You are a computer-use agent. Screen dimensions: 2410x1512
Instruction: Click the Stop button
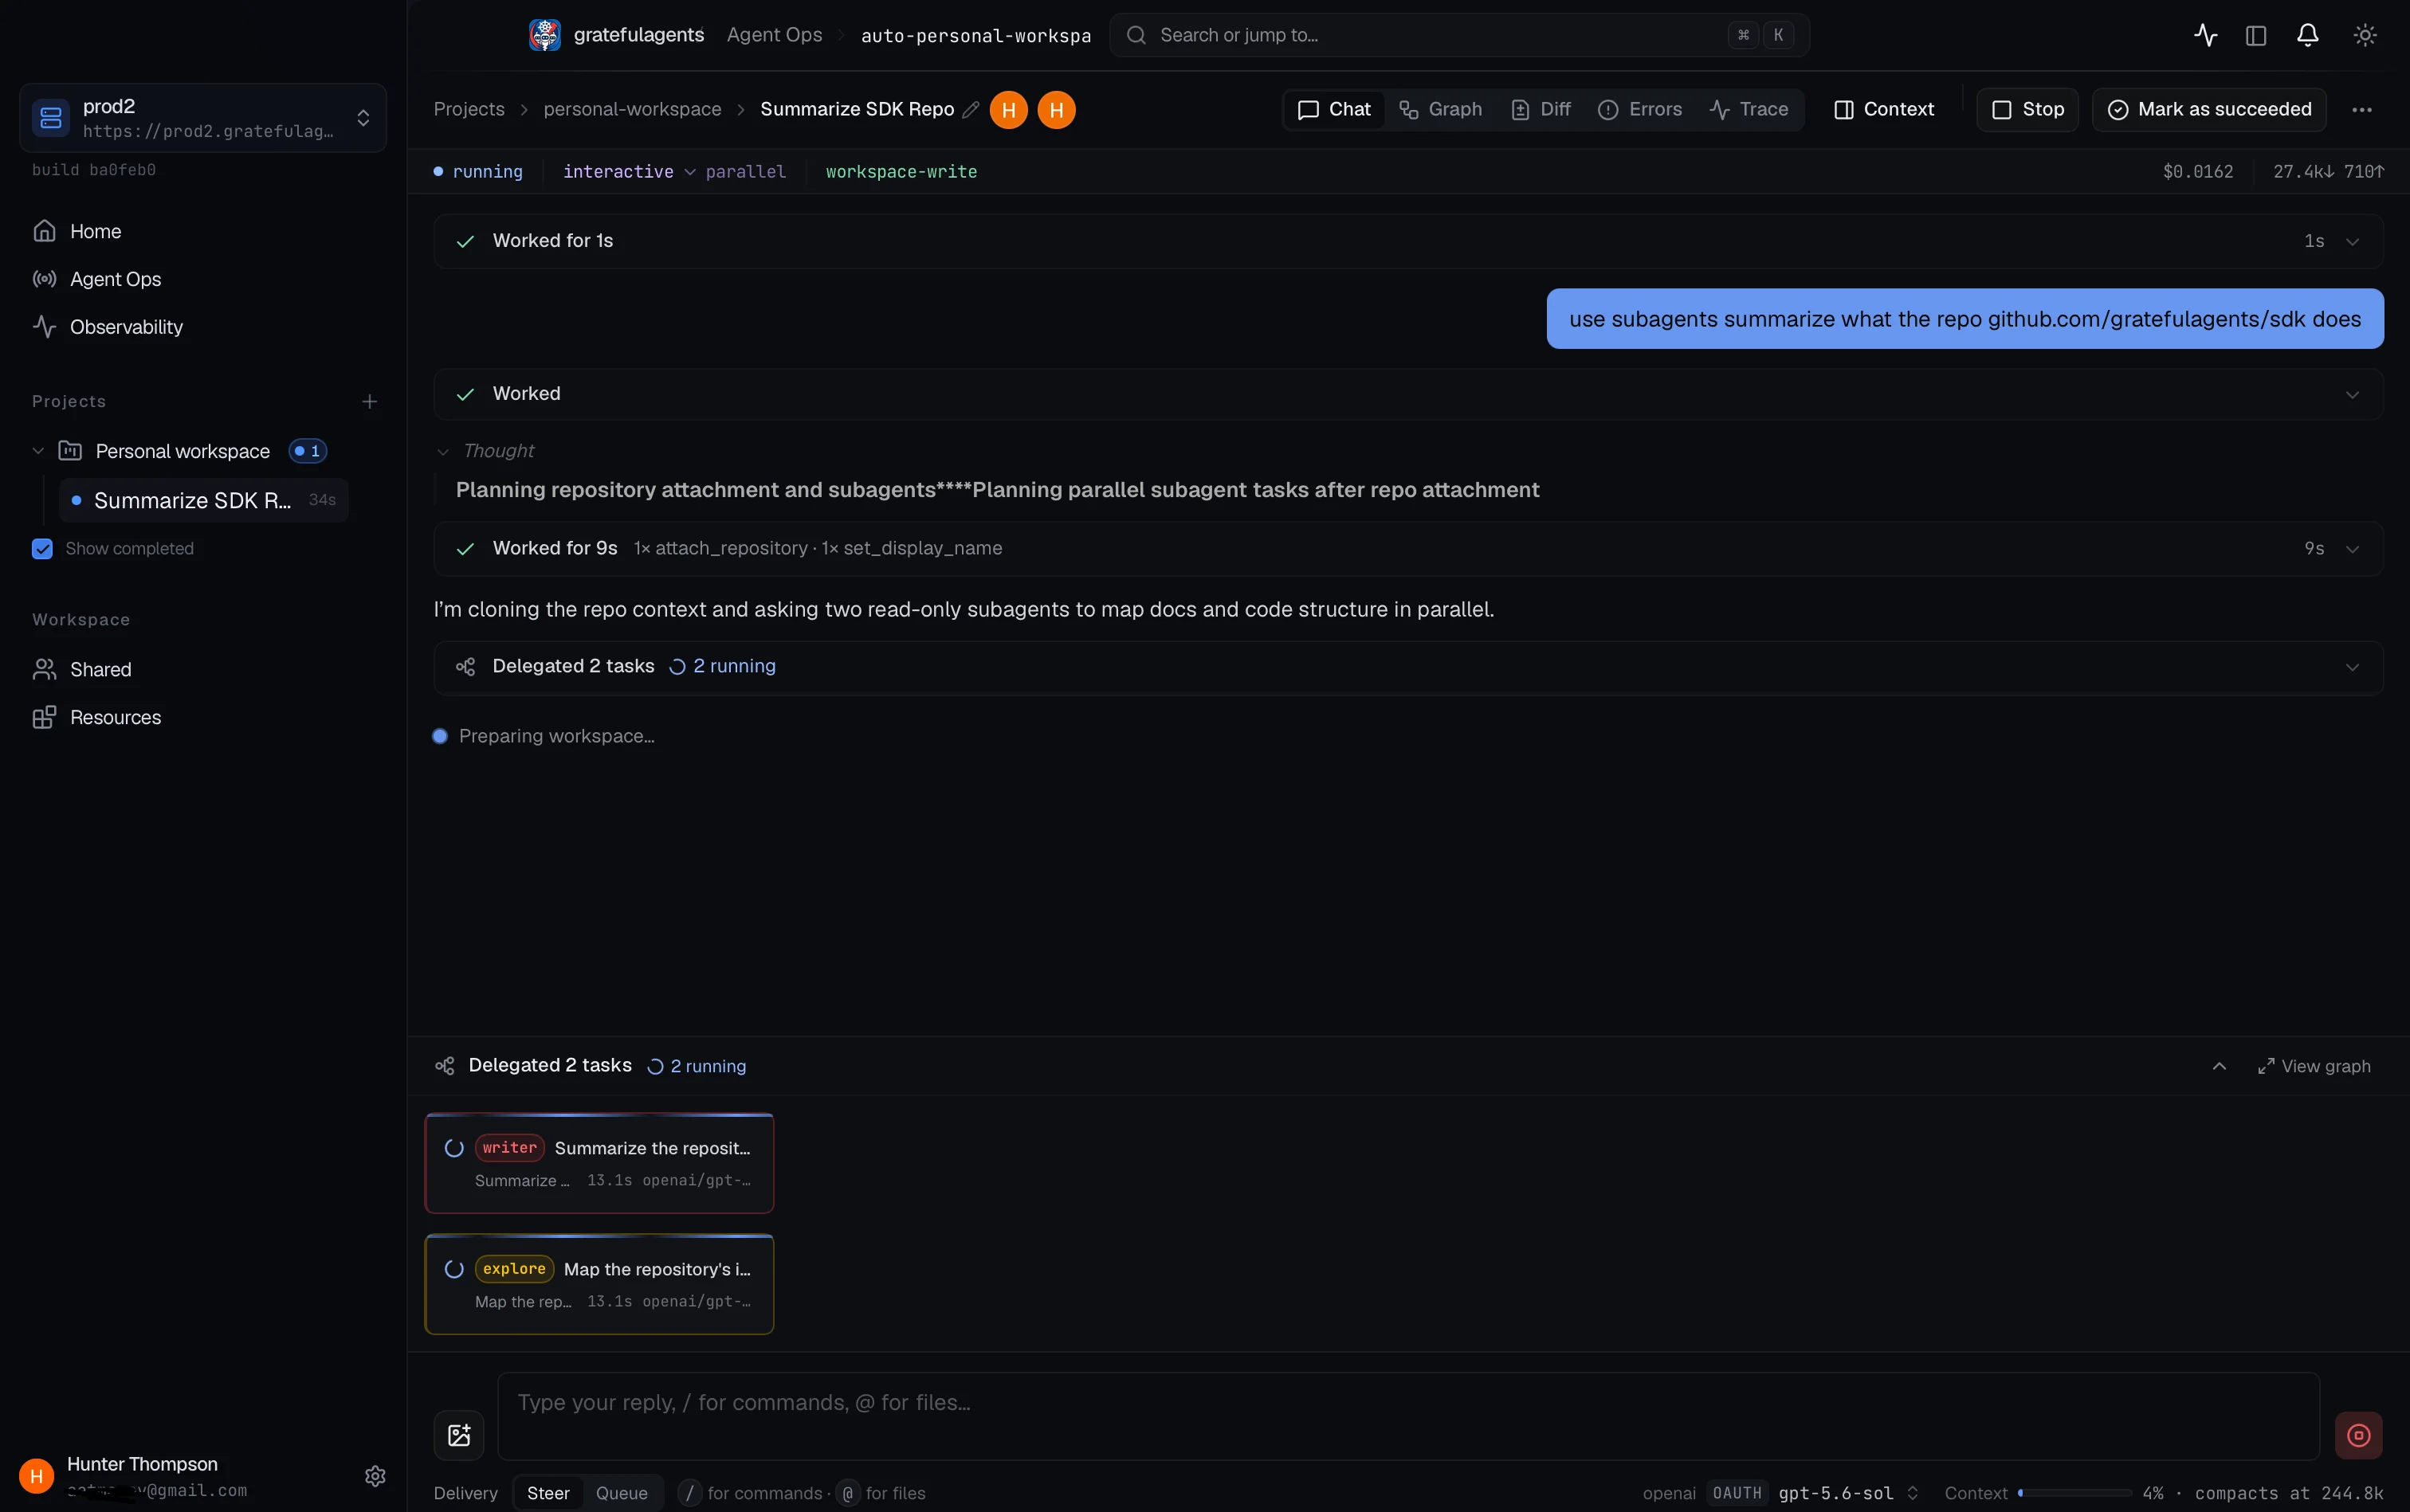click(2027, 109)
